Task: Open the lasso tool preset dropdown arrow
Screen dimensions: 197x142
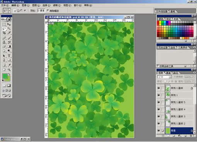Action: 9,10
